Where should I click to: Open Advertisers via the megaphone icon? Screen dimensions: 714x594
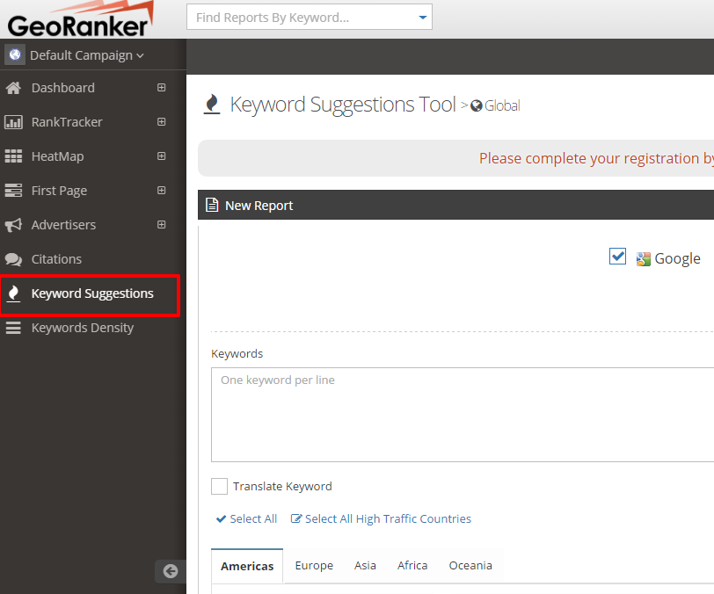click(13, 225)
